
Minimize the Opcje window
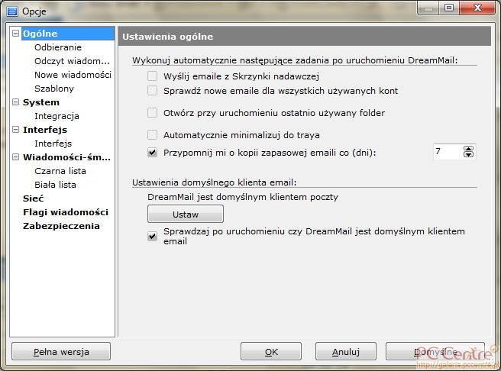point(428,8)
